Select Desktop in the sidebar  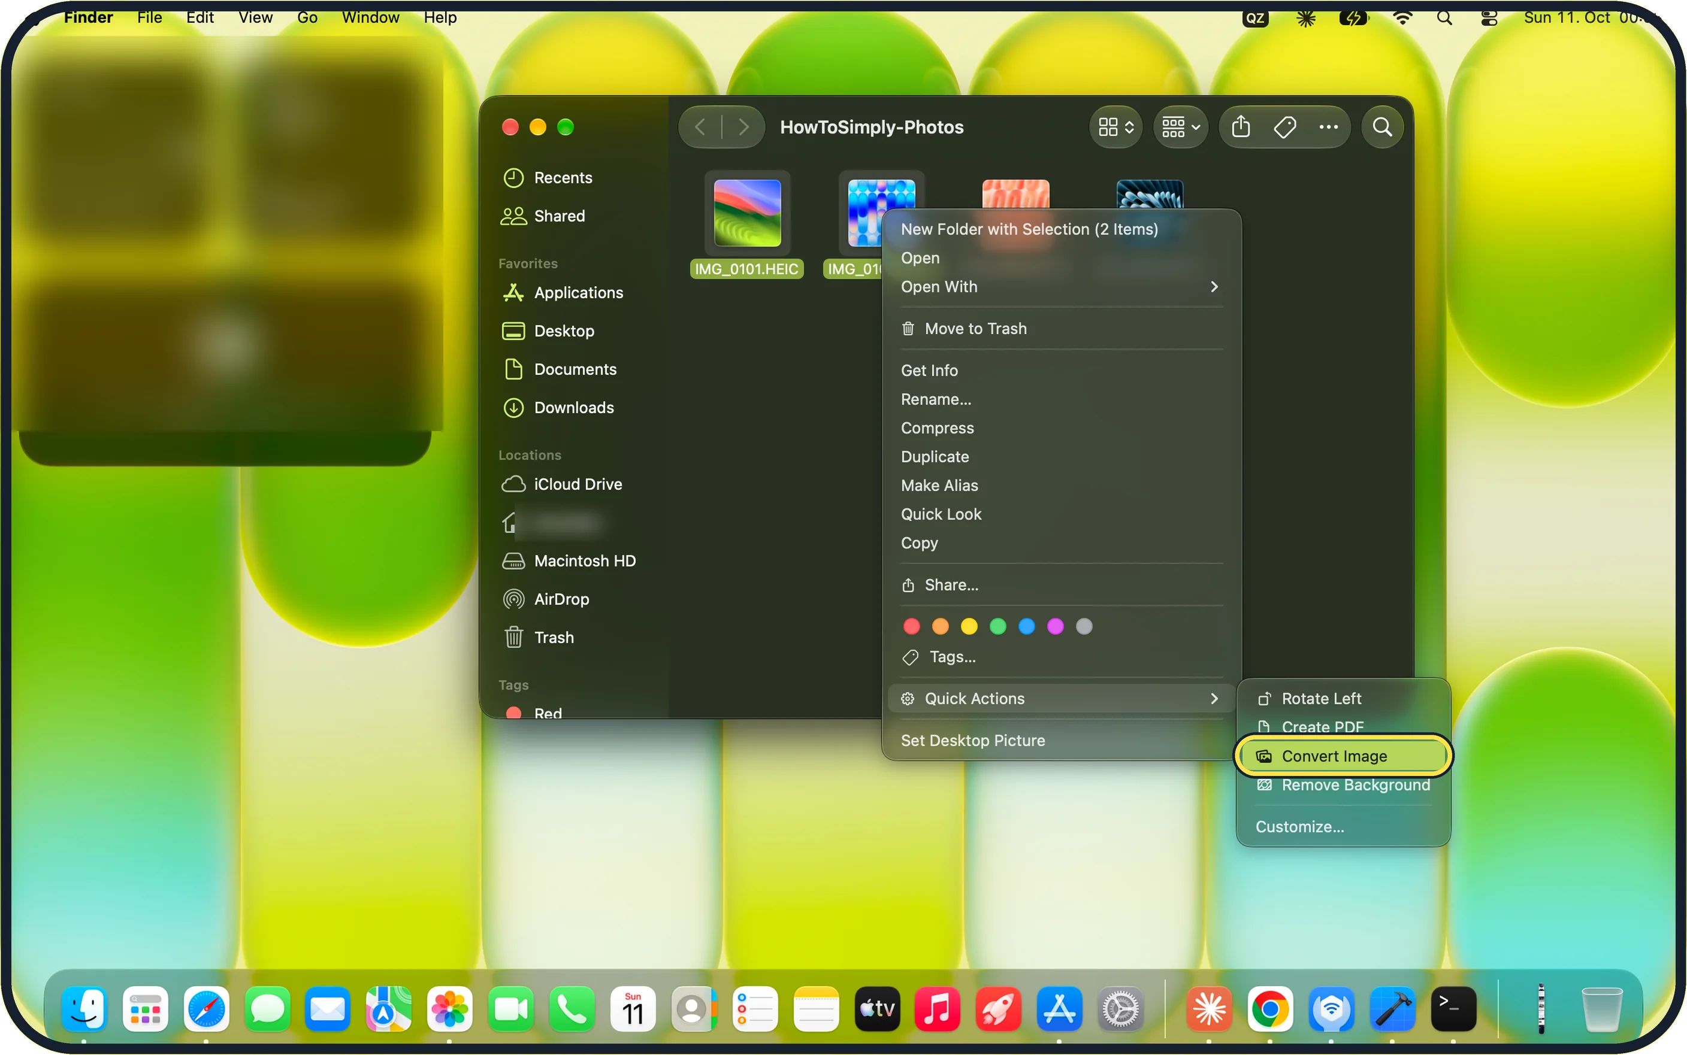pos(548,332)
